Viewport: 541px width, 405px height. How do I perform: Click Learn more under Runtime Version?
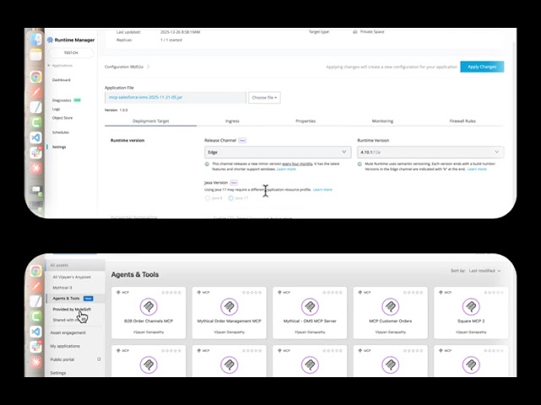point(477,169)
